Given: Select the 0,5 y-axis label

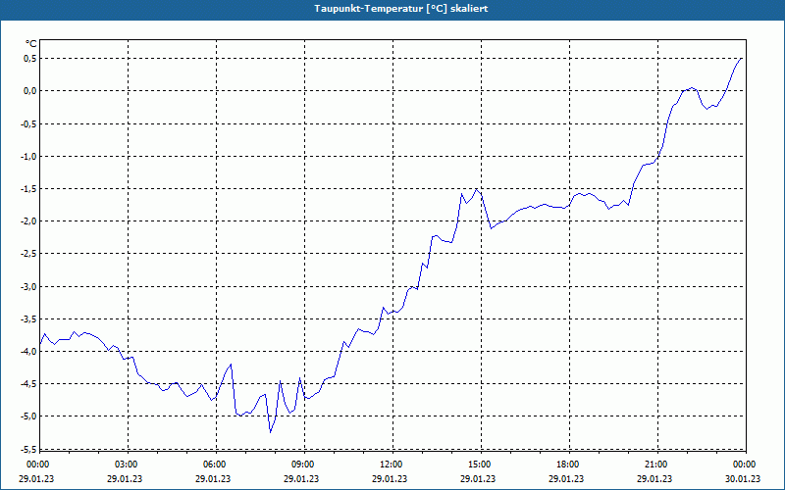Looking at the screenshot, I should click(x=30, y=59).
